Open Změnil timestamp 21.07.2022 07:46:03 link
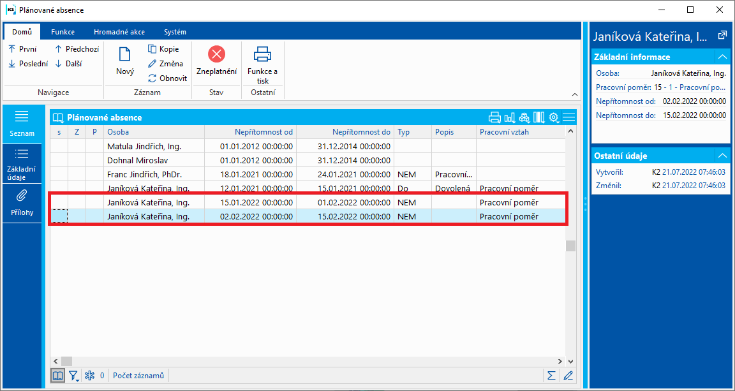 coord(694,186)
